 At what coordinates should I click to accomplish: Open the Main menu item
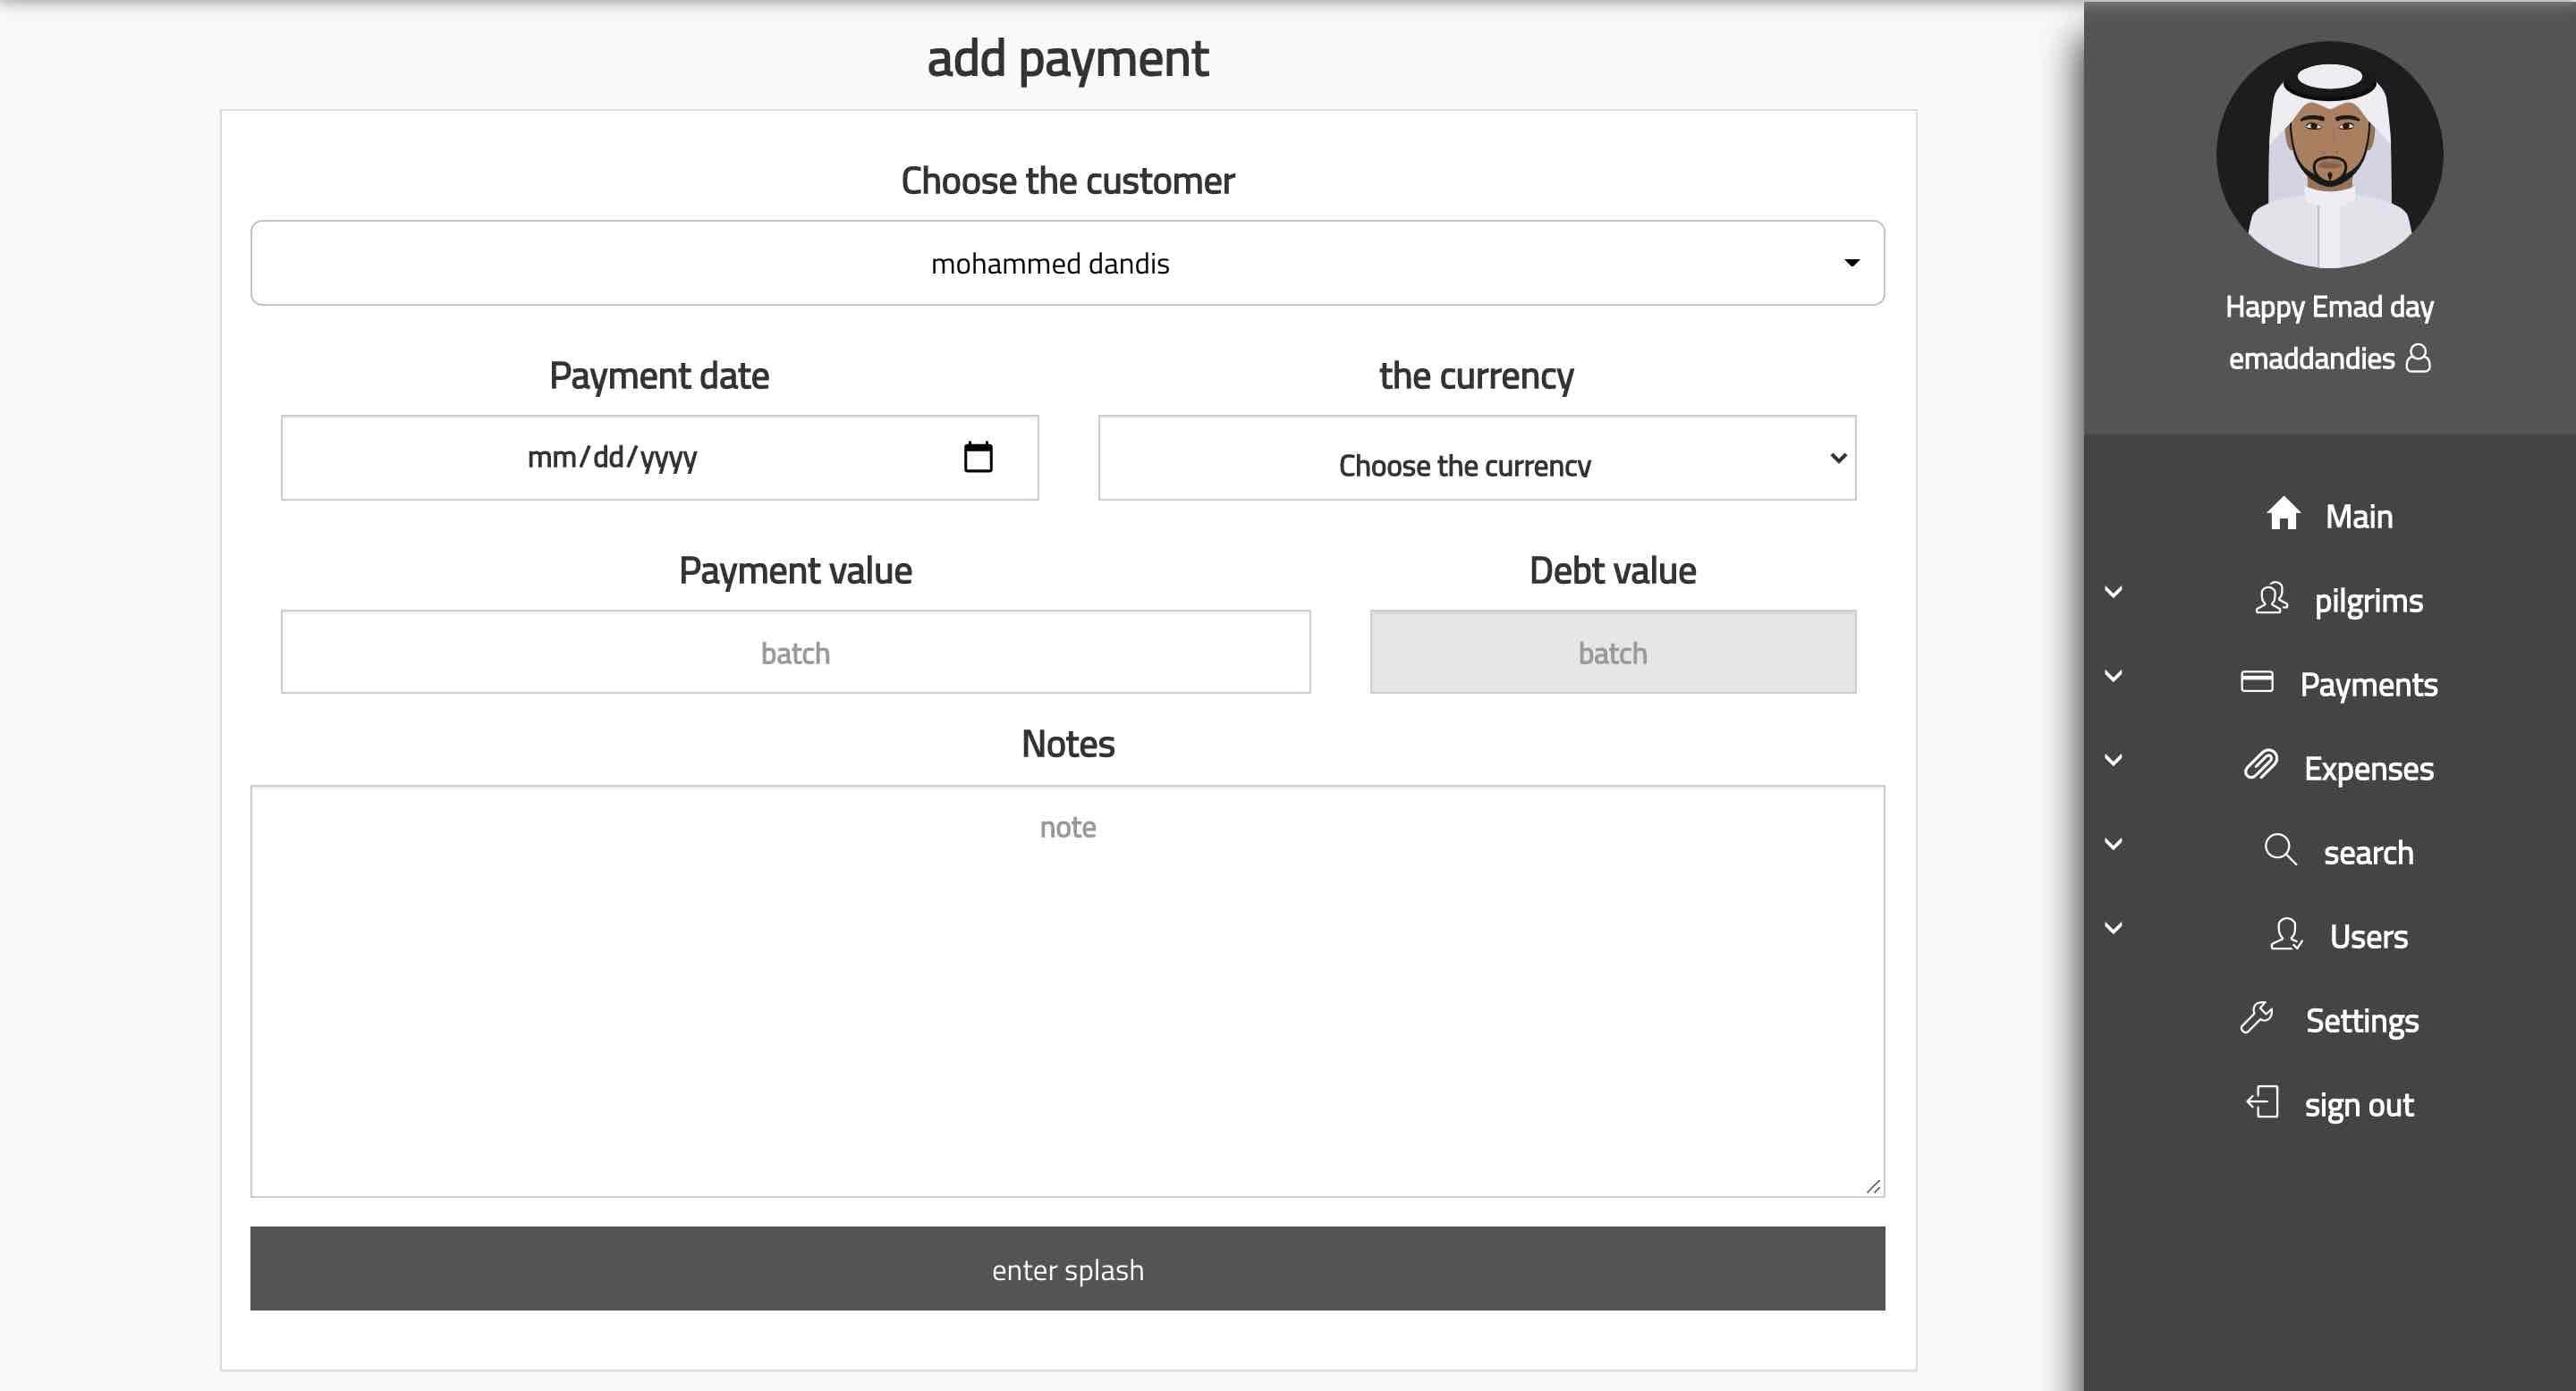click(2358, 517)
